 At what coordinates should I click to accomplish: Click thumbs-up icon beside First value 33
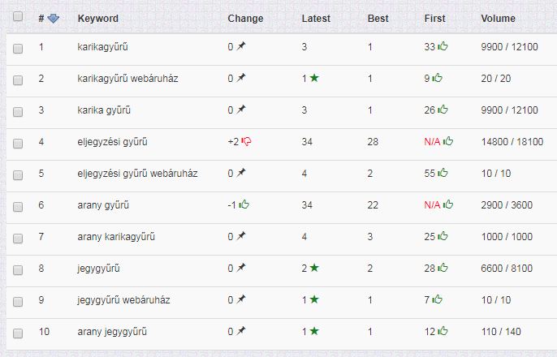[443, 46]
